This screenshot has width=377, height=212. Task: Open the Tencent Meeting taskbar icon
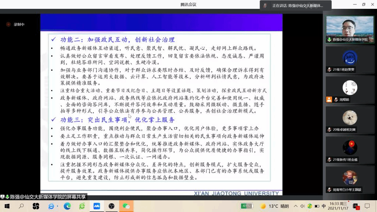pyautogui.click(x=97, y=206)
